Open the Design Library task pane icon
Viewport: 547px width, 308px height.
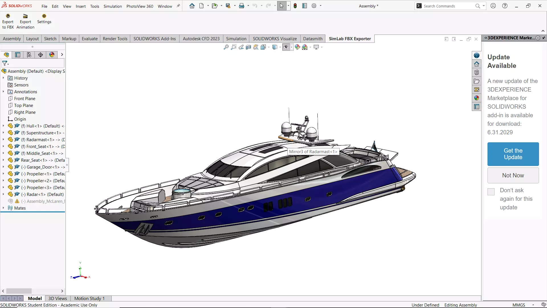(477, 72)
